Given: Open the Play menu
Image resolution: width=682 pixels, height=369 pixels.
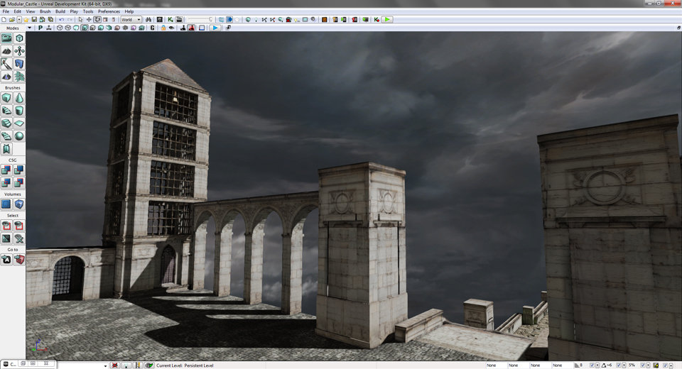Looking at the screenshot, I should tap(74, 12).
